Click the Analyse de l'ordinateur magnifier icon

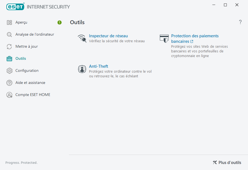9,34
